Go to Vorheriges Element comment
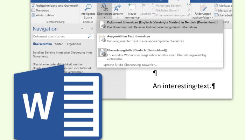245x140 pixels. pyautogui.click(x=167, y=6)
